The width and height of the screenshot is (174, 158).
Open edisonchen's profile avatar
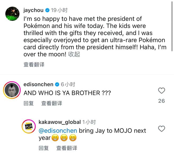pyautogui.click(x=11, y=91)
